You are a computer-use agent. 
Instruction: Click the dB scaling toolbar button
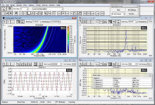click(x=63, y=13)
